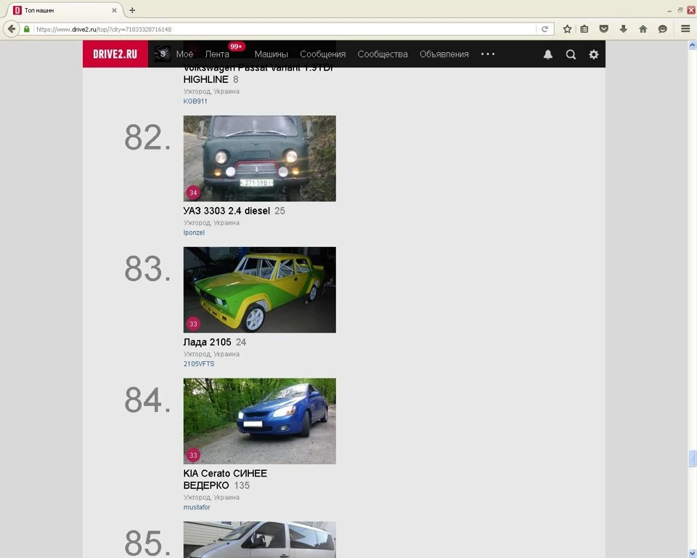Open notifications bell icon
This screenshot has height=558, width=697.
(548, 54)
